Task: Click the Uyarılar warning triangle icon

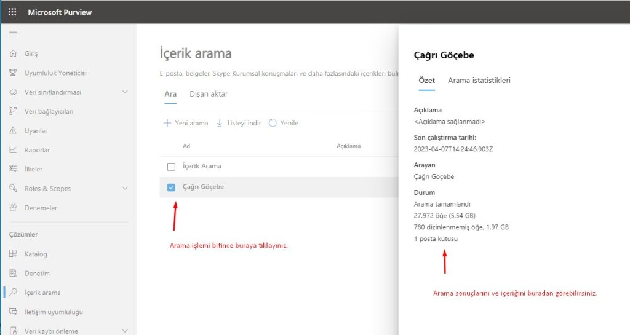Action: (13, 130)
